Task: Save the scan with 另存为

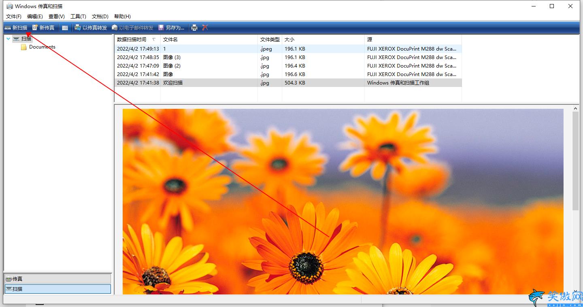Action: coord(171,28)
